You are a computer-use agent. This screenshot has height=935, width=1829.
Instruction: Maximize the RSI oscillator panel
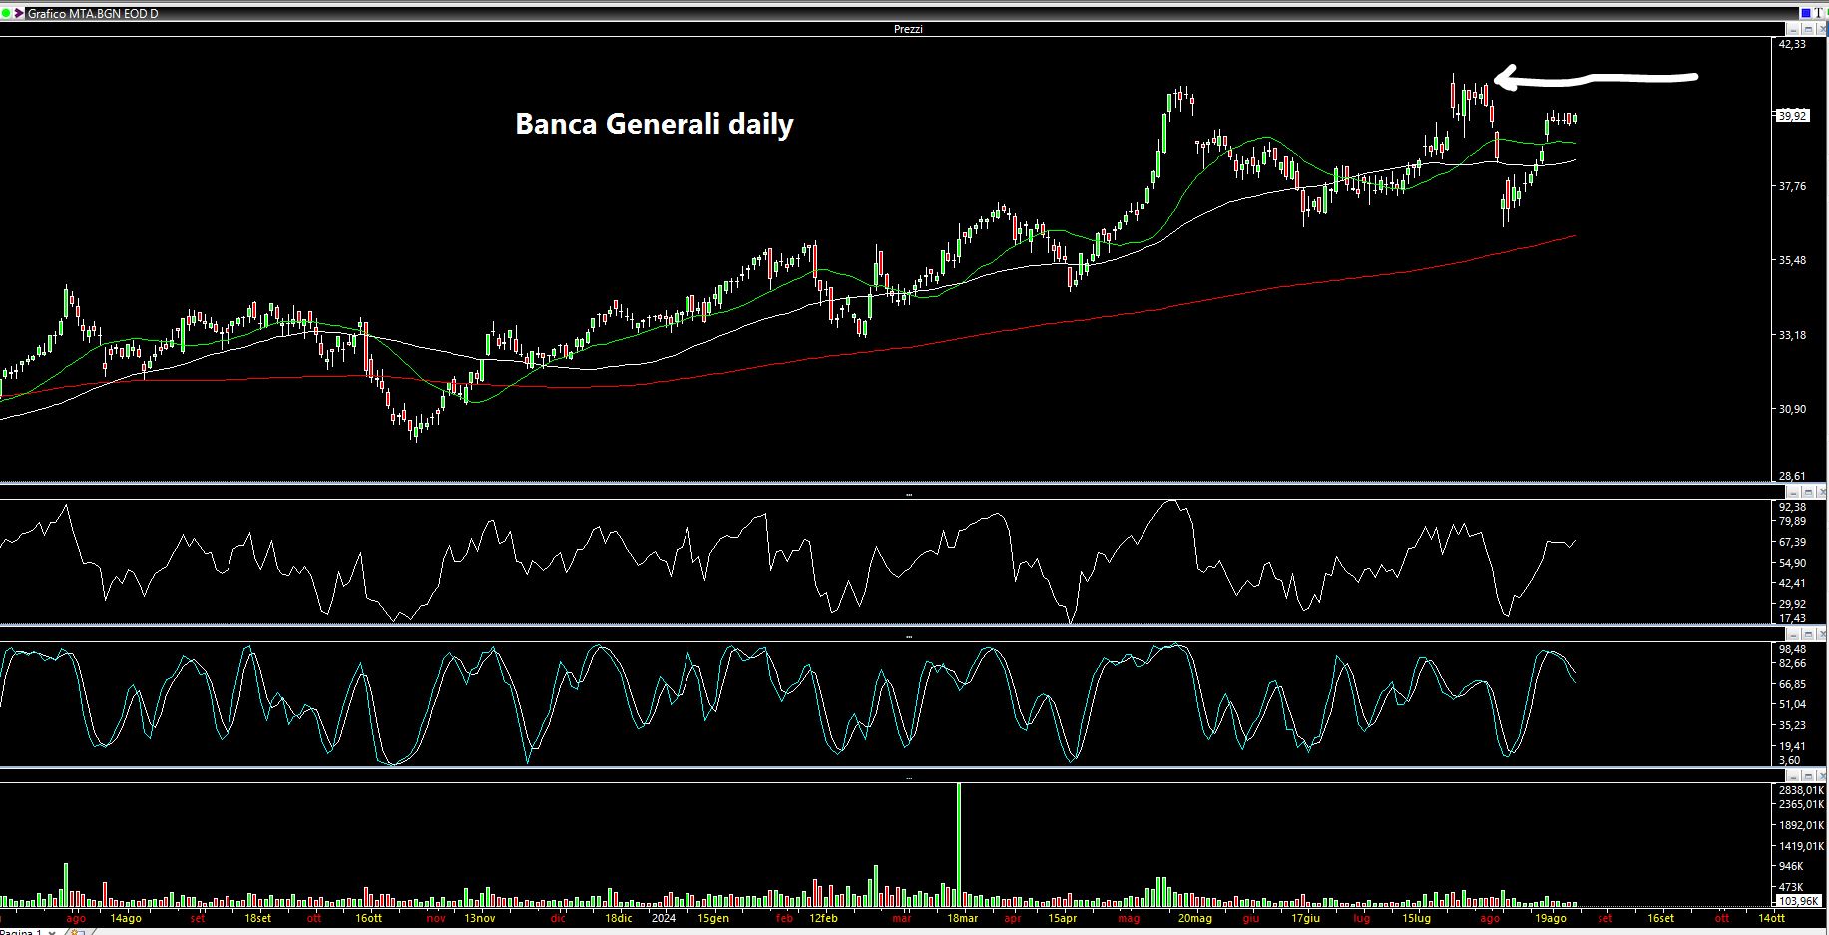(1808, 493)
